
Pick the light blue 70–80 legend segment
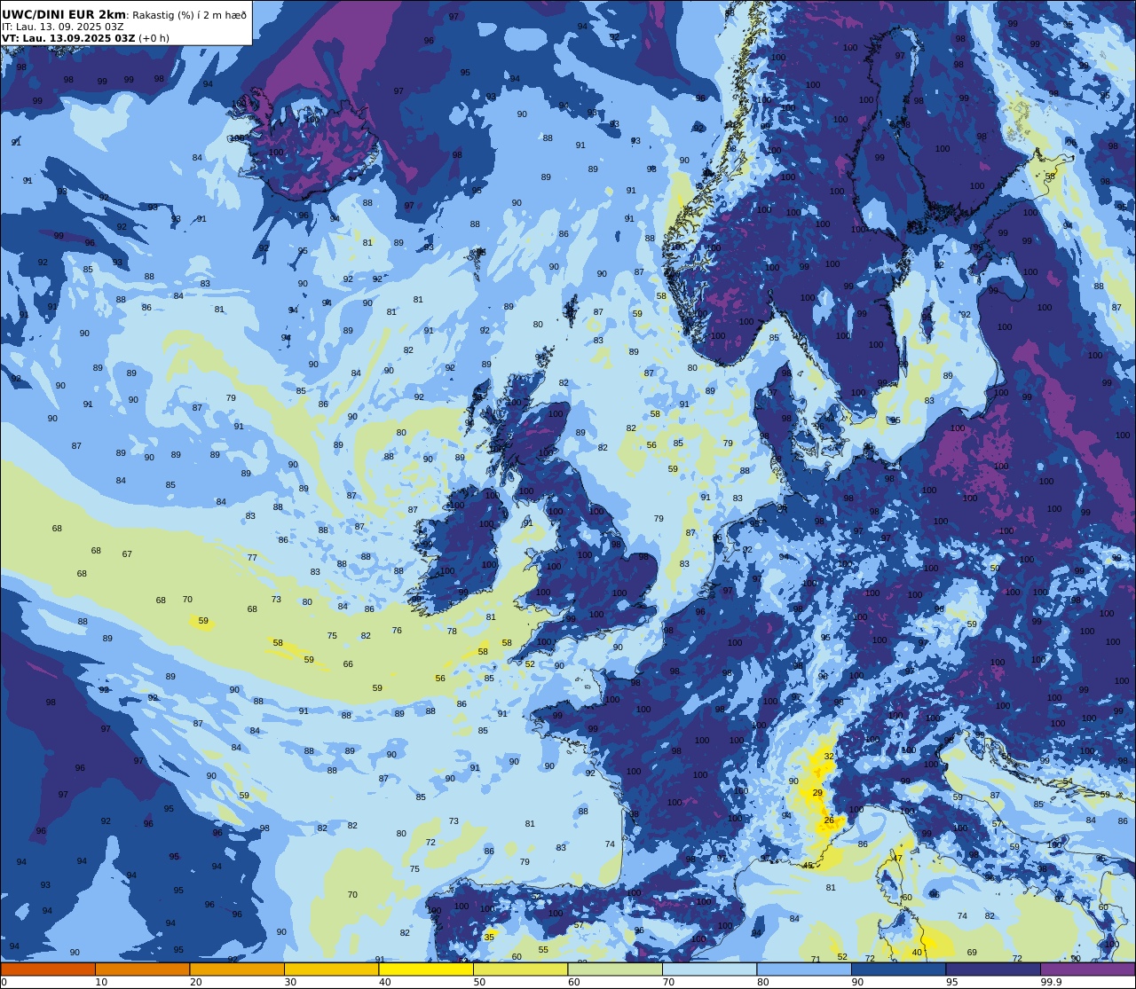click(709, 969)
